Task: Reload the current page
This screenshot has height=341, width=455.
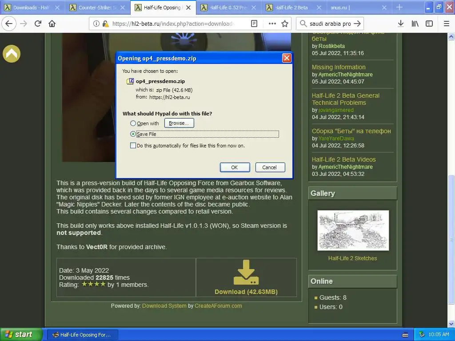Action: [38, 24]
